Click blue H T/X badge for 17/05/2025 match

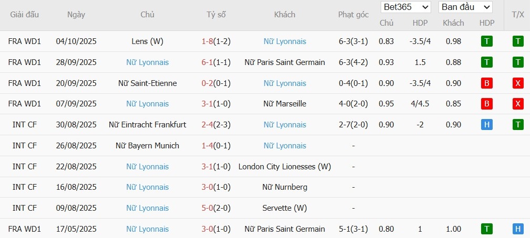[518, 229]
